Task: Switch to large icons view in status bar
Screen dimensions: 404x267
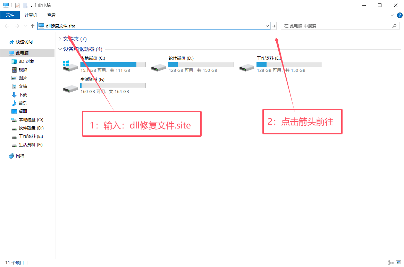Action: click(x=398, y=262)
